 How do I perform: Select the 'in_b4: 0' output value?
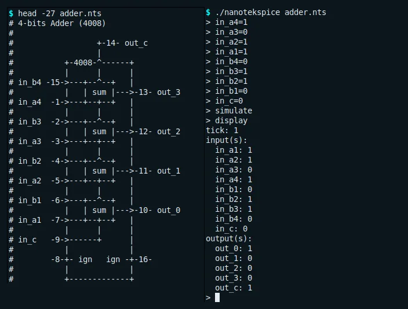pos(234,219)
